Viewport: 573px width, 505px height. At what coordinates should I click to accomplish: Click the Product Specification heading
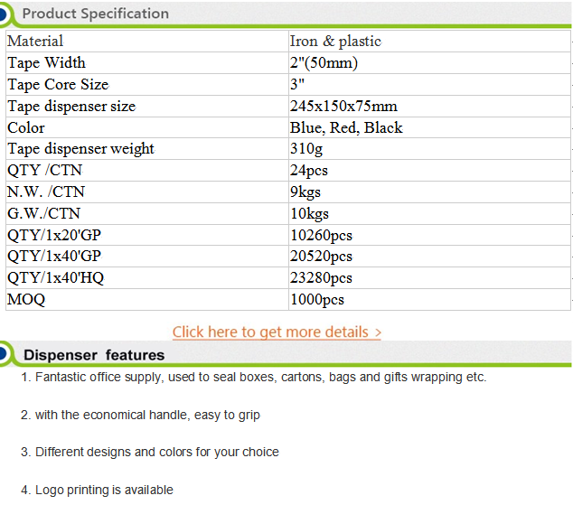pos(95,14)
